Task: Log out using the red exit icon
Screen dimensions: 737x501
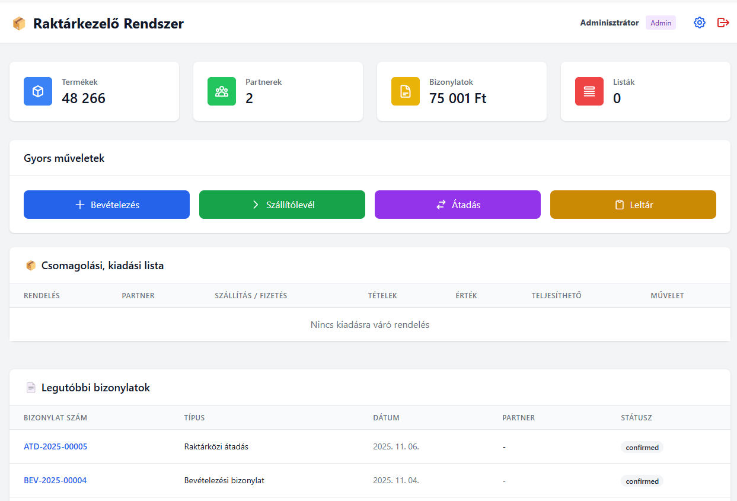Action: tap(723, 23)
